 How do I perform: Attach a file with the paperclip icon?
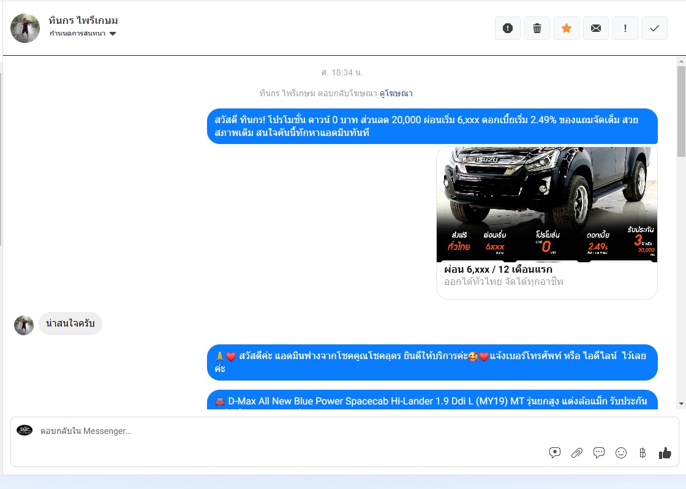(577, 453)
